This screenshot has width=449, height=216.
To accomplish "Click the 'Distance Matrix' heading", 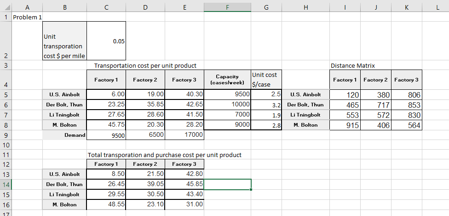I will [353, 65].
